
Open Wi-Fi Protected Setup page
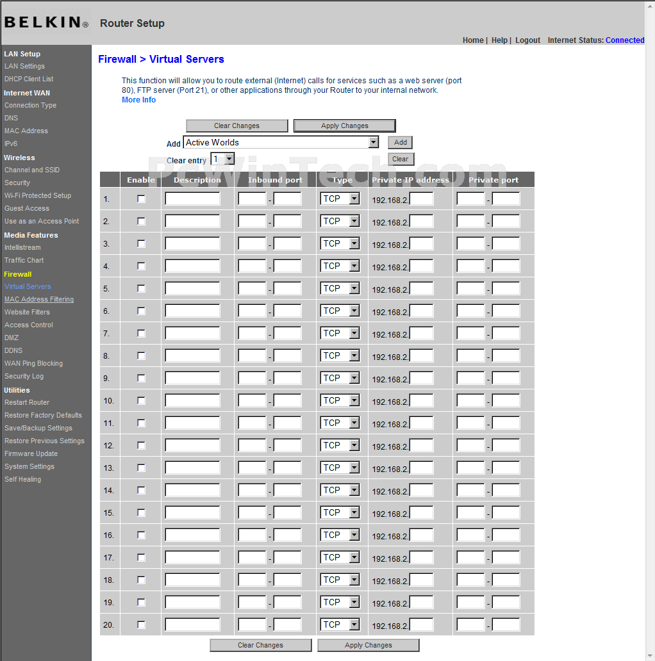pos(38,195)
